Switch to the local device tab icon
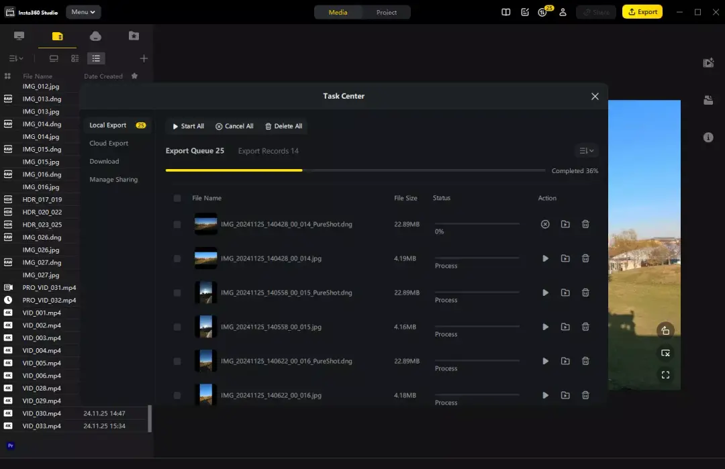Image resolution: width=725 pixels, height=469 pixels. coord(19,36)
